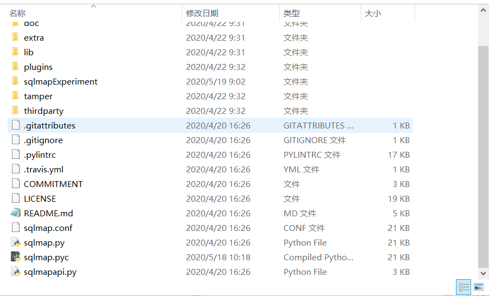Select the COMMITMENT file name
489x296 pixels.
53,184
